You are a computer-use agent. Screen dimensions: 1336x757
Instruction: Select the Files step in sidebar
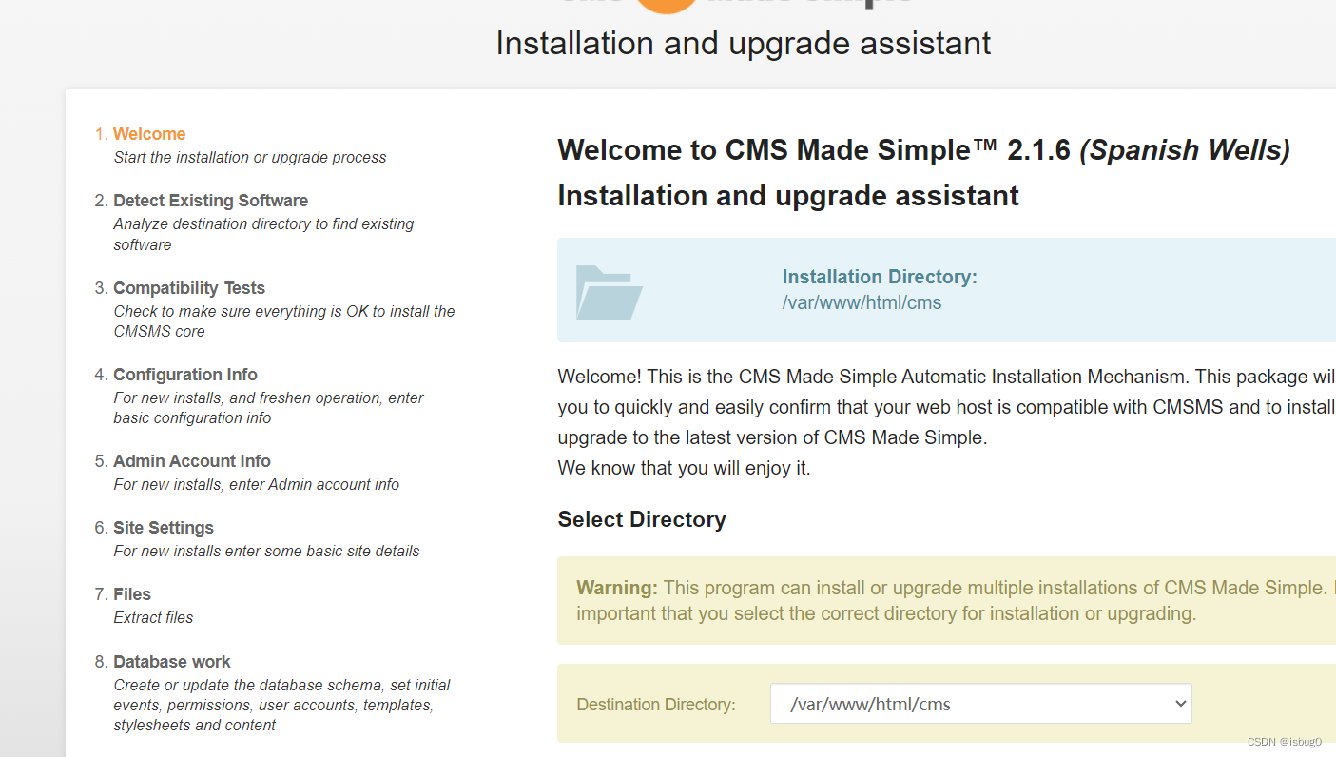tap(132, 594)
